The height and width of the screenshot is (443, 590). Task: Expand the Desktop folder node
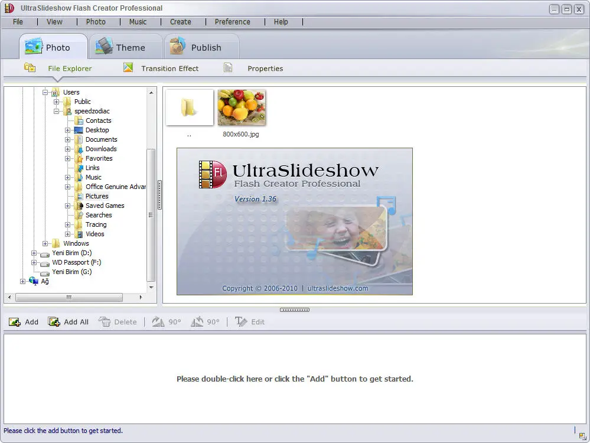[x=68, y=130]
